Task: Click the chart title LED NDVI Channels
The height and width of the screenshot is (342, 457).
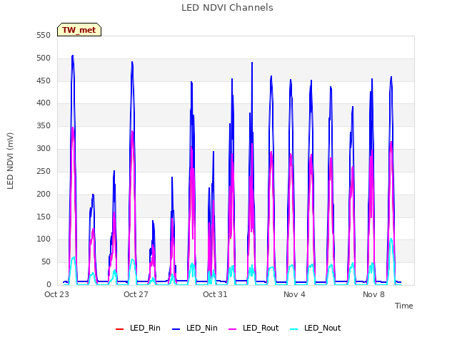Action: 227,8
